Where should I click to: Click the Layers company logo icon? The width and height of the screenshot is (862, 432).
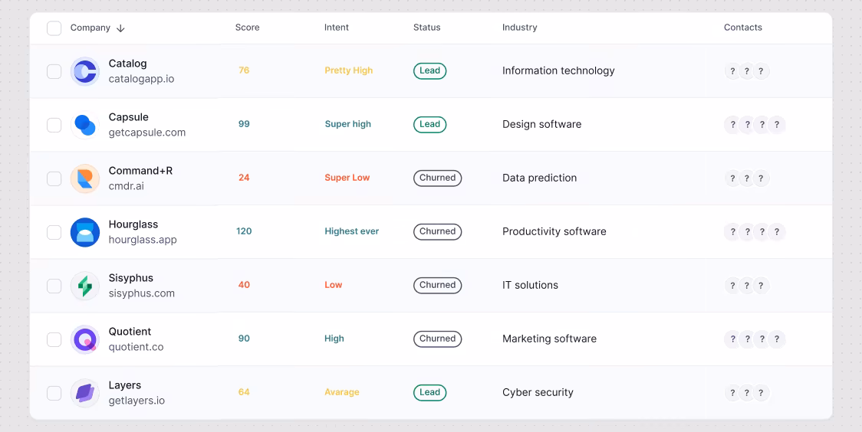pyautogui.click(x=85, y=393)
